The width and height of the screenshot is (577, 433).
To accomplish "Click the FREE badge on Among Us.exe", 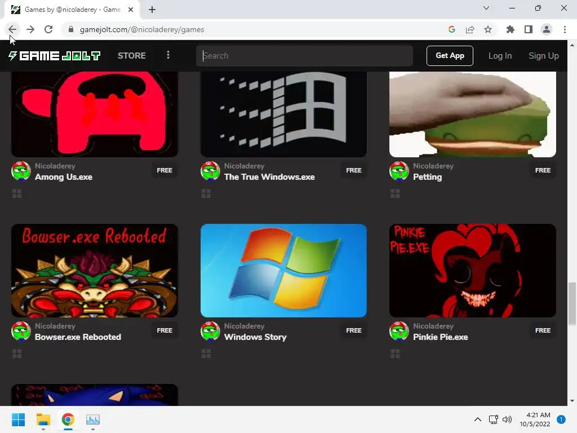I will coord(165,170).
